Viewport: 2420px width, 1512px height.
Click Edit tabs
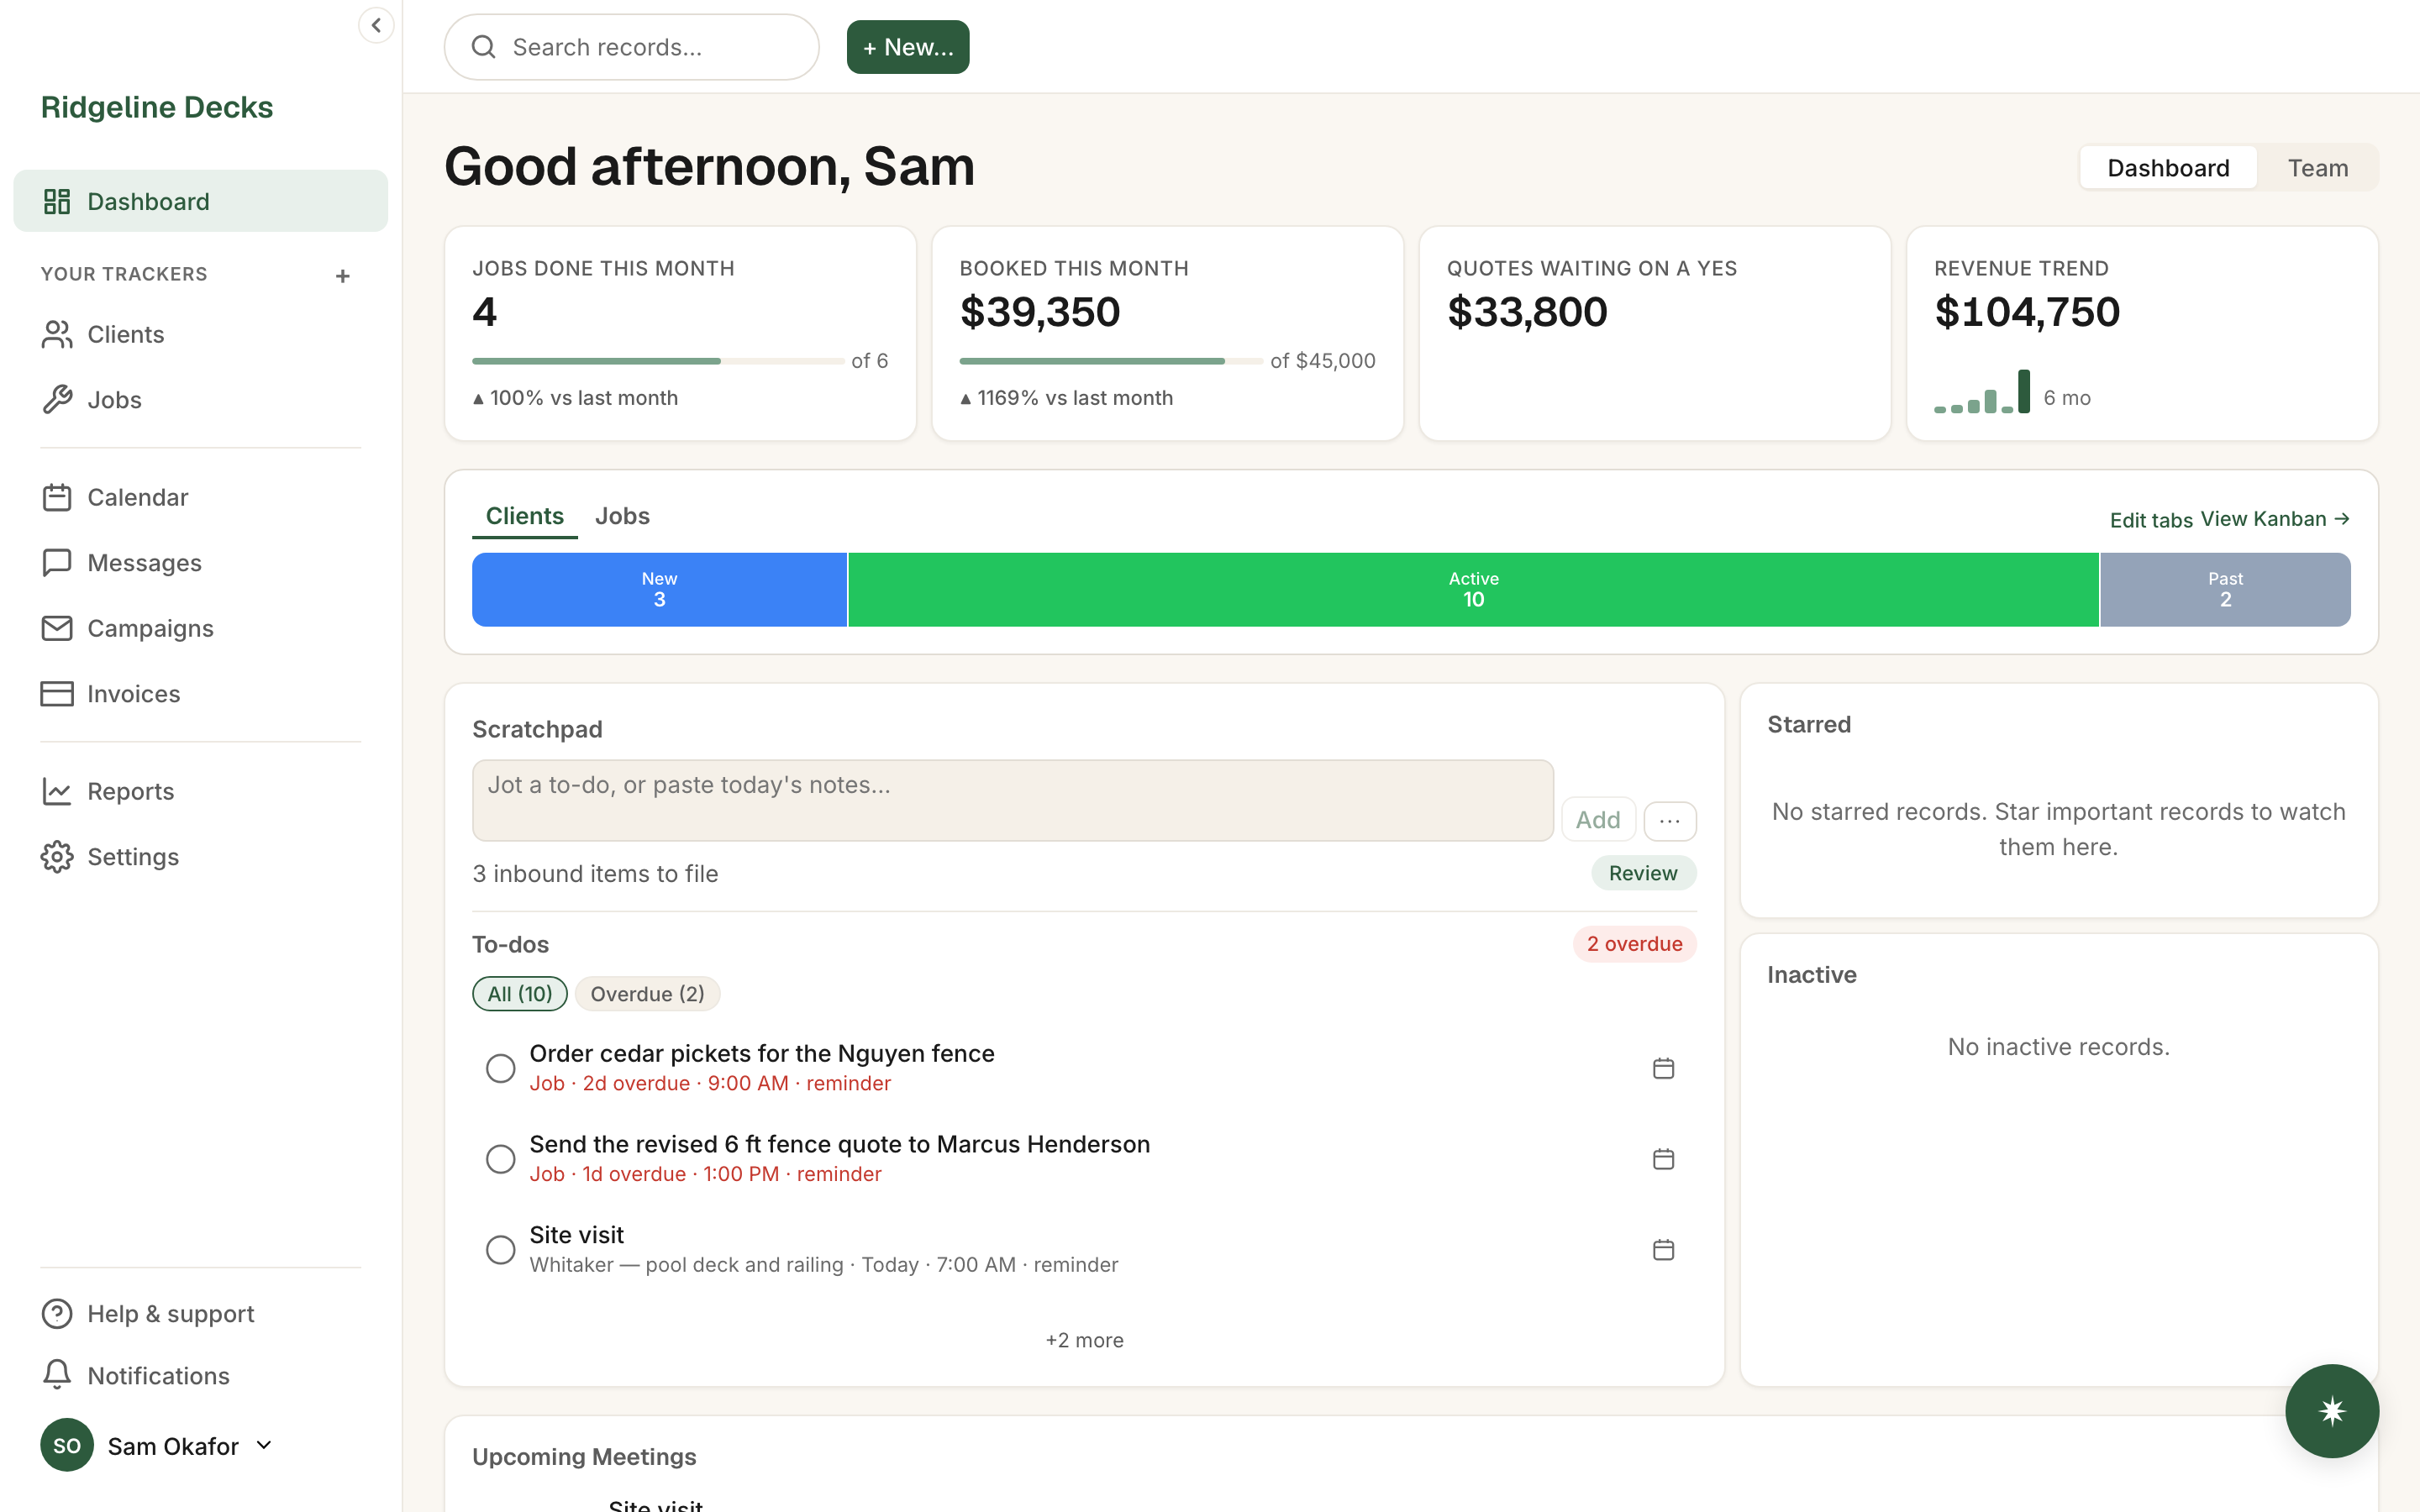tap(2151, 520)
